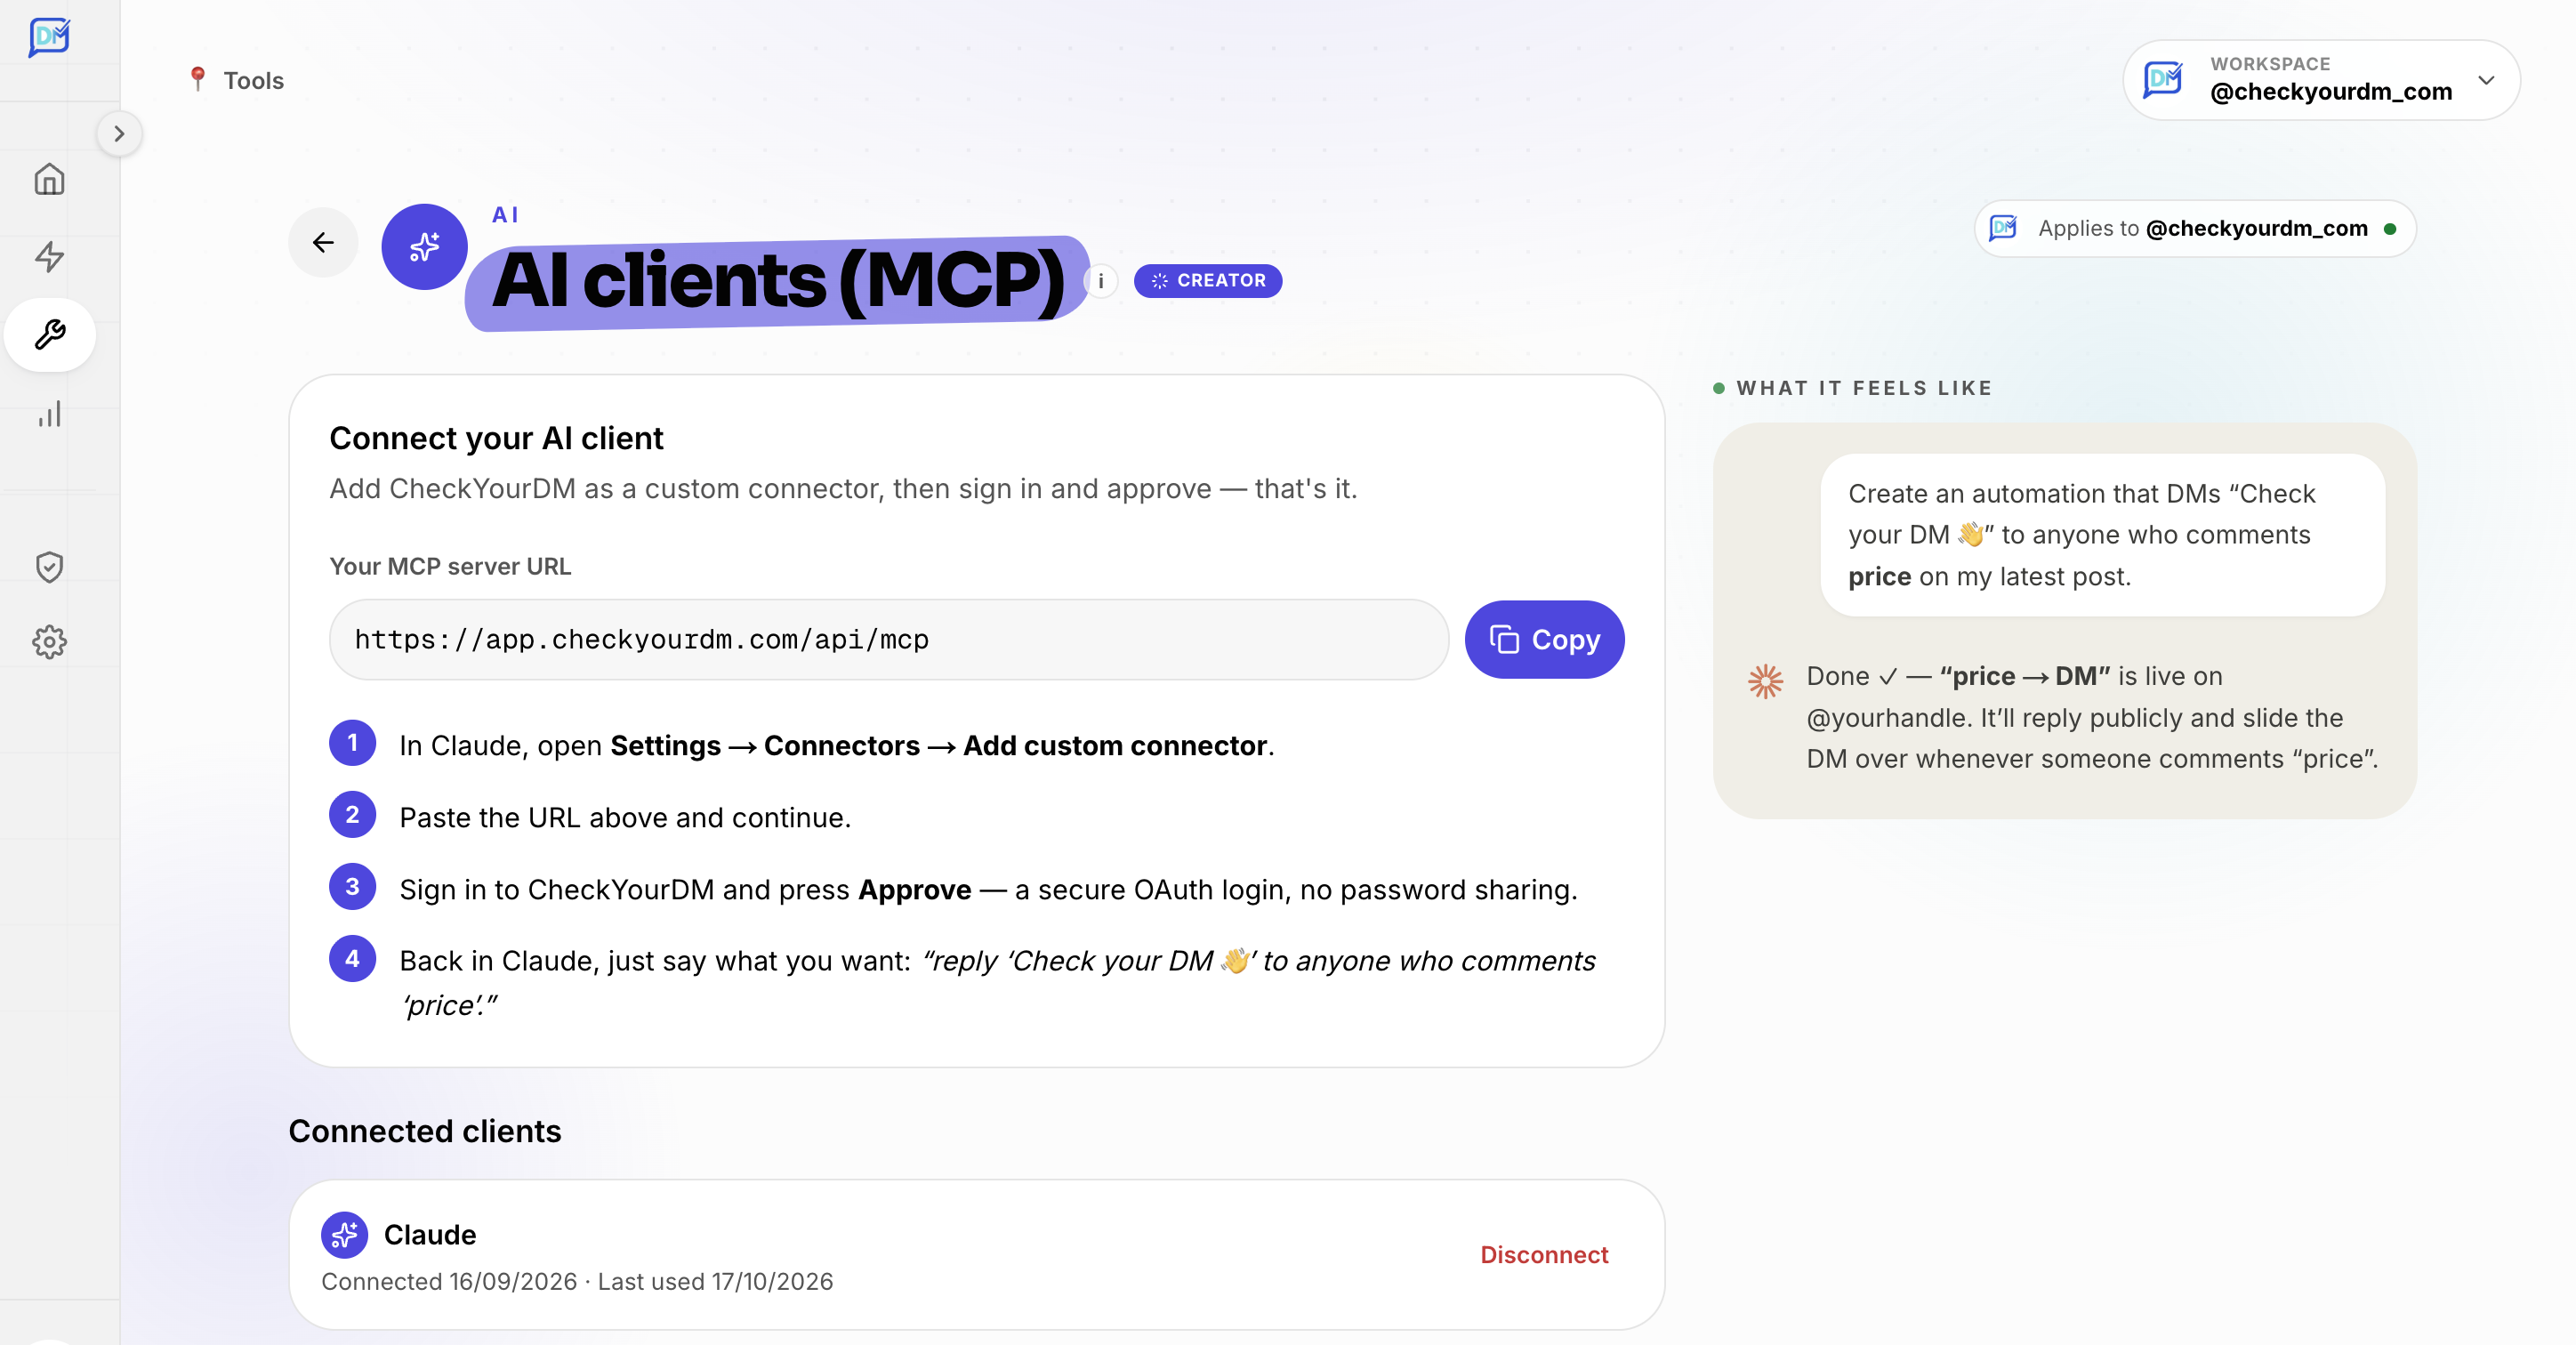Copy the MCP server URL

coord(1544,640)
